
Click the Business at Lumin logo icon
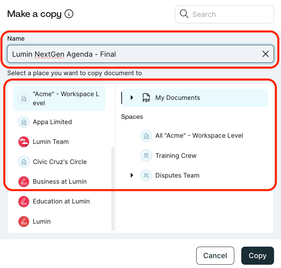[24, 182]
